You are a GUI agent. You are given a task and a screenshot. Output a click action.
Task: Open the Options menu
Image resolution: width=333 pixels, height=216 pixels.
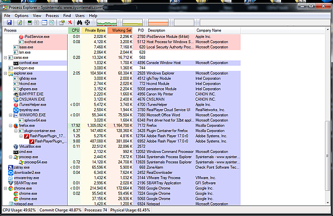click(22, 16)
